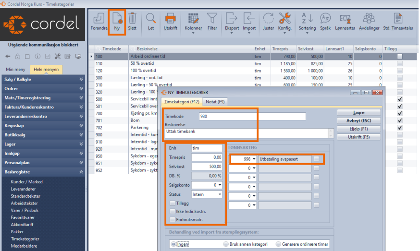Image resolution: width=420 pixels, height=251 pixels.
Task: Click the Timekode input field
Action: 252,117
